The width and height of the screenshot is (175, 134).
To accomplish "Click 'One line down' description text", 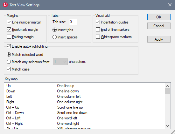I will pyautogui.click(x=68, y=91).
